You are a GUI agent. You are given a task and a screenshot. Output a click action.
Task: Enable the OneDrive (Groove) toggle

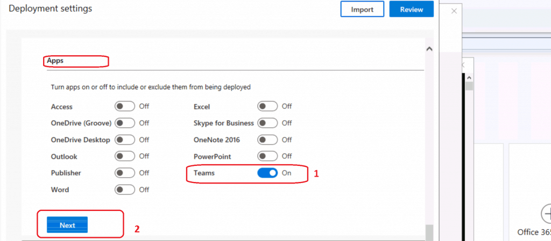(125, 123)
